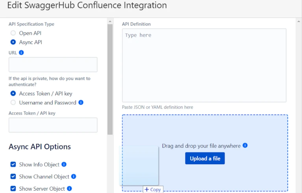Click the API Definition label
The image size is (302, 193).
[136, 24]
